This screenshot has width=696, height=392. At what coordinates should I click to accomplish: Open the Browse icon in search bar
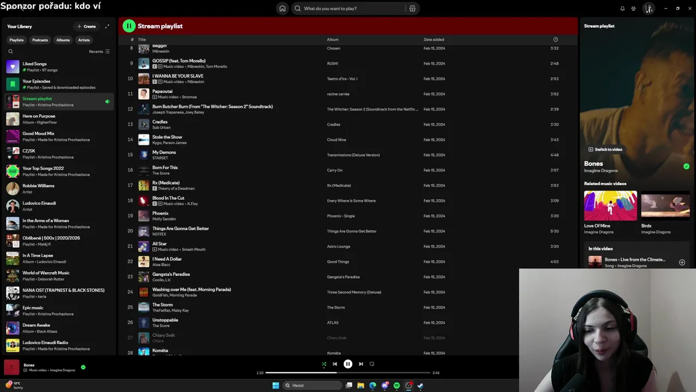[x=412, y=8]
